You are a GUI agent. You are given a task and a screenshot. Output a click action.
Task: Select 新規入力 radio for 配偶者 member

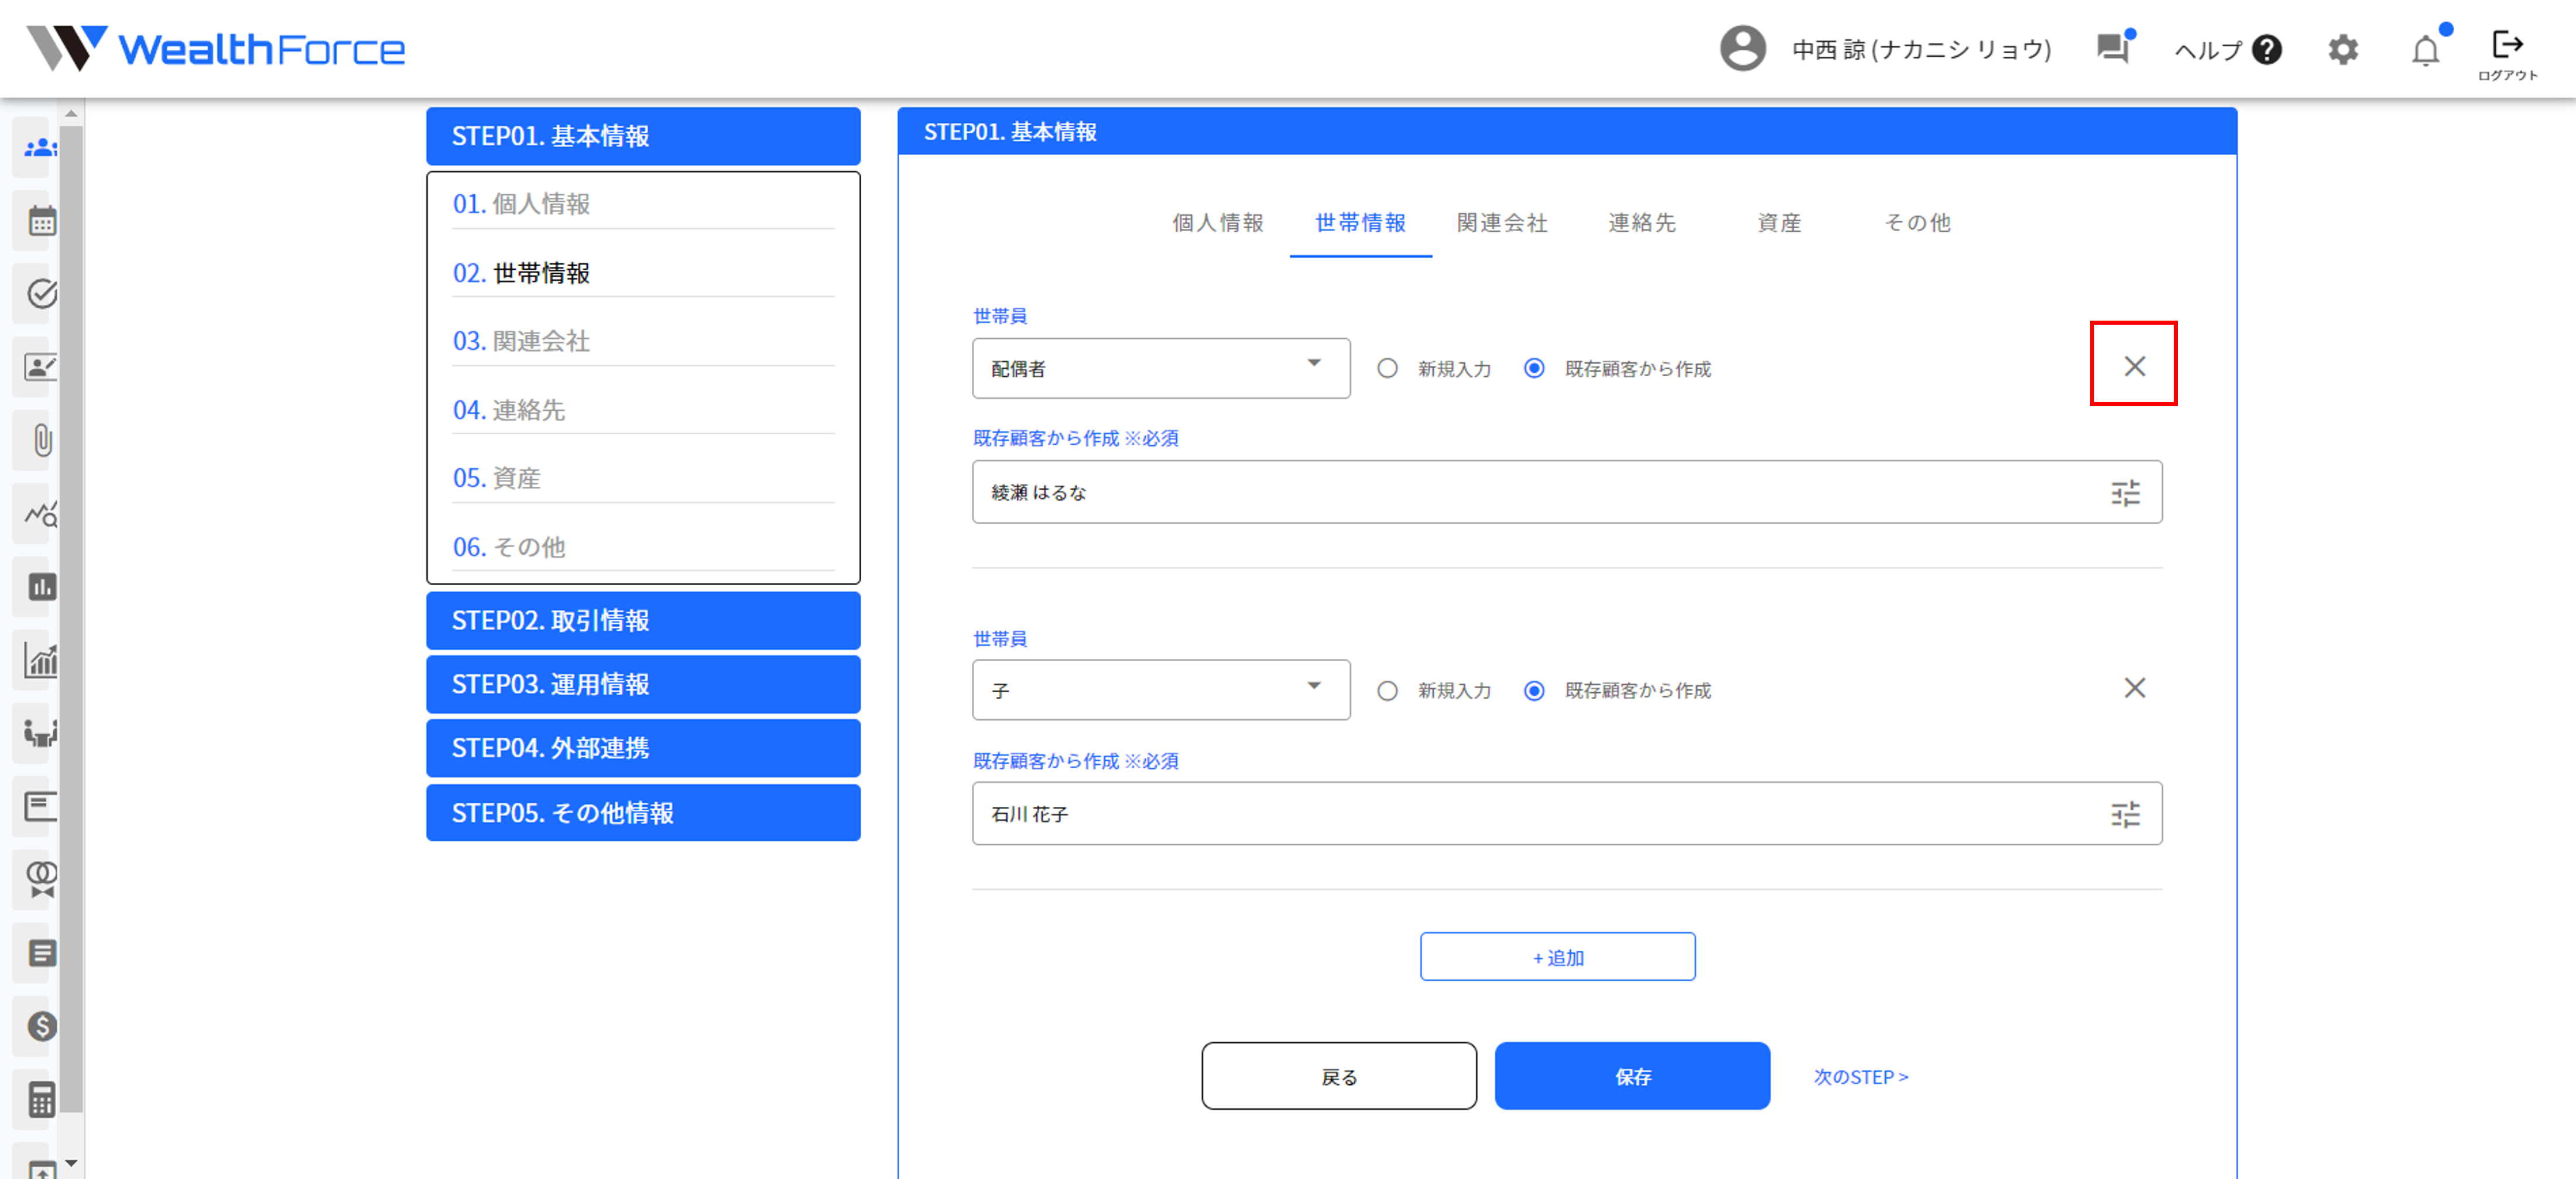point(1387,369)
